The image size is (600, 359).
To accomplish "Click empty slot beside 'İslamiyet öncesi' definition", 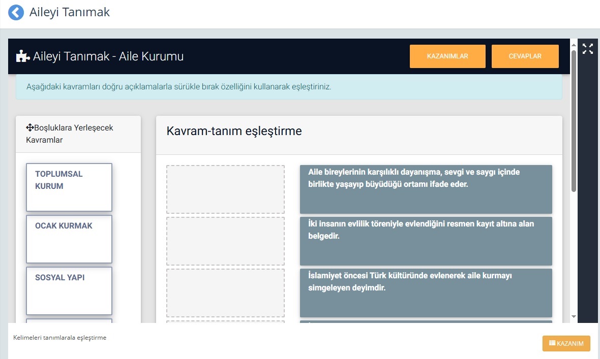I will [225, 293].
